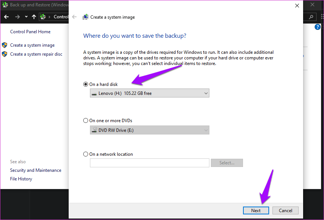Click the up one level arrow
Image resolution: width=324 pixels, height=220 pixels.
click(x=34, y=17)
